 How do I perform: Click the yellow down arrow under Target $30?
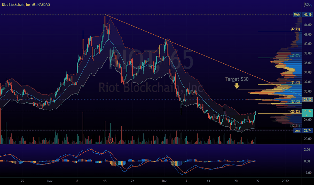tap(237, 86)
